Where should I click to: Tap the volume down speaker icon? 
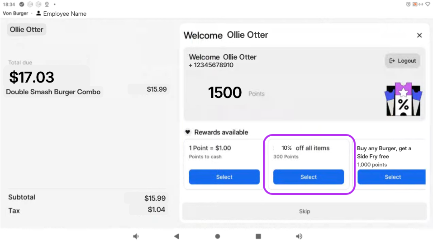pos(136,236)
